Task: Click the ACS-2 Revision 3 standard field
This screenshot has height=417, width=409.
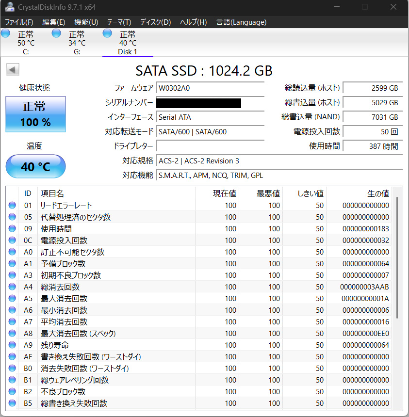Action: coord(279,161)
